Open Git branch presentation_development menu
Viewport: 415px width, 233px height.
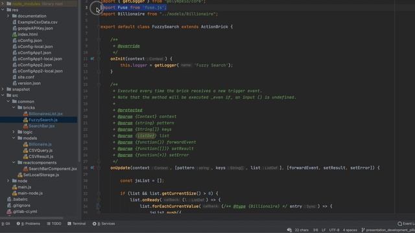pyautogui.click(x=388, y=230)
